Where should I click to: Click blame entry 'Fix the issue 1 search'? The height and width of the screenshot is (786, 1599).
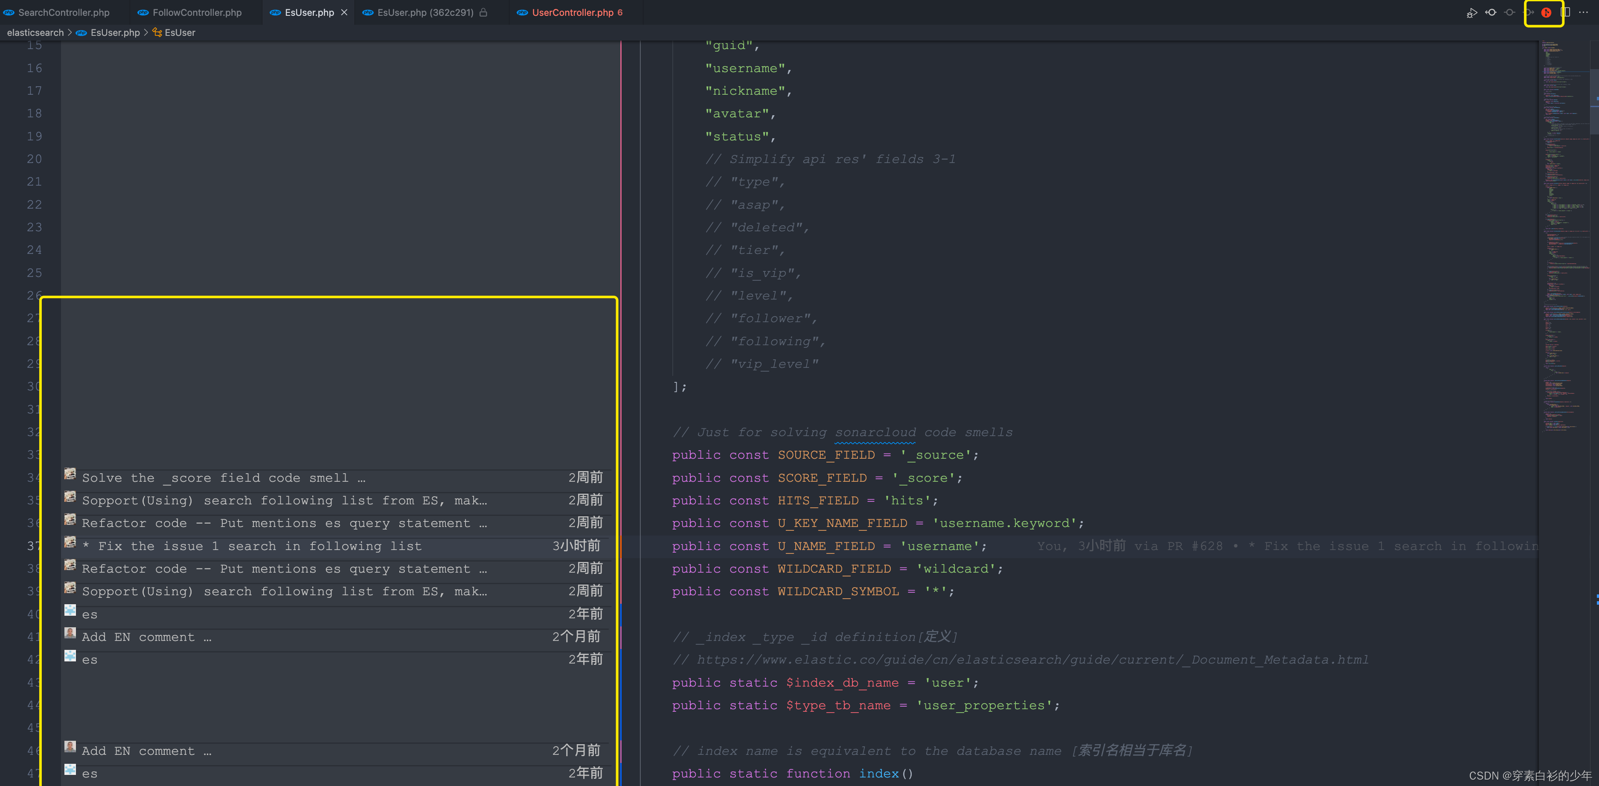point(260,546)
